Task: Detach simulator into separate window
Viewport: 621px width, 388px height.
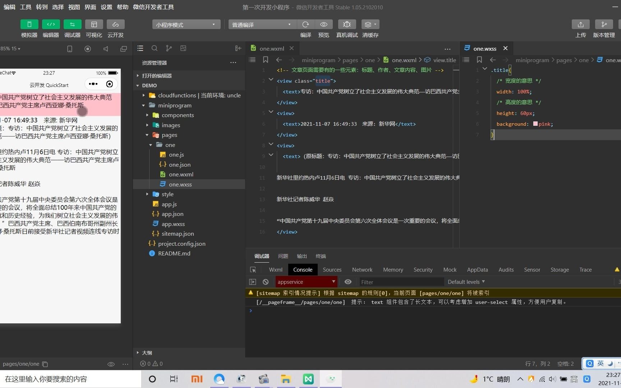Action: click(124, 48)
